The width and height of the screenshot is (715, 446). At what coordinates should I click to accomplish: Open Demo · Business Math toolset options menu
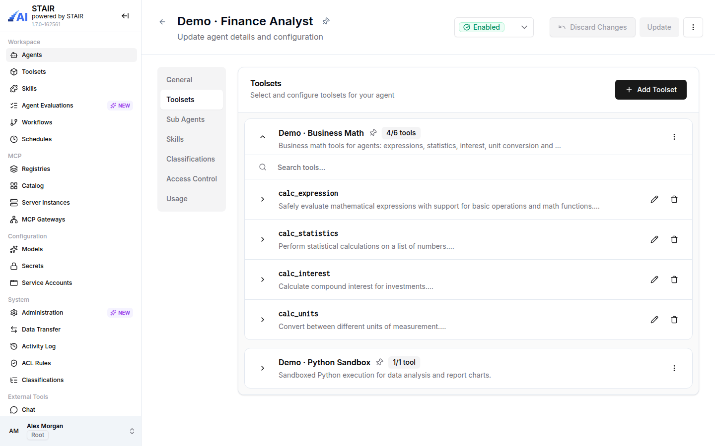[674, 137]
